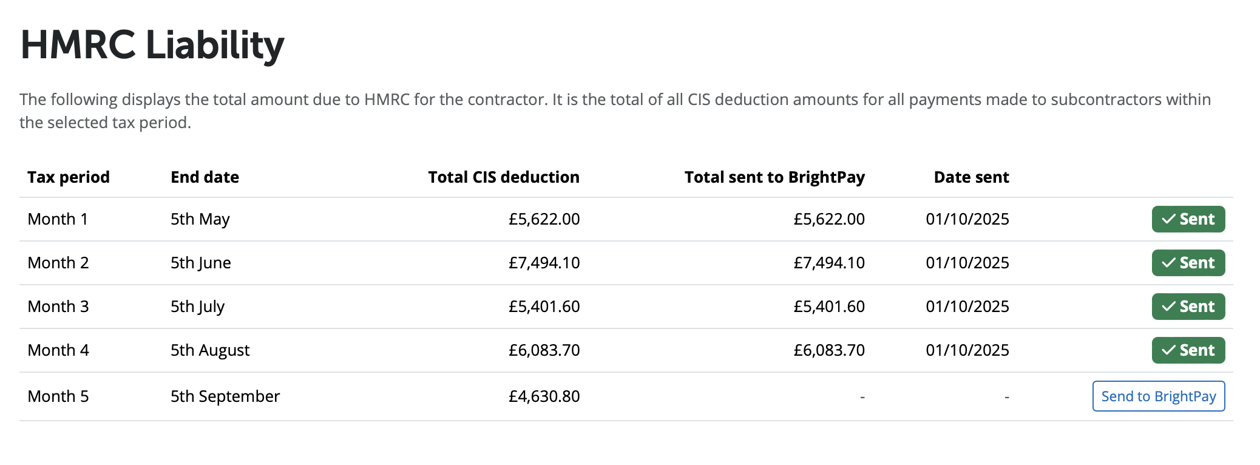1260x465 pixels.
Task: Click the Sent badge for Month 2
Action: coord(1188,263)
